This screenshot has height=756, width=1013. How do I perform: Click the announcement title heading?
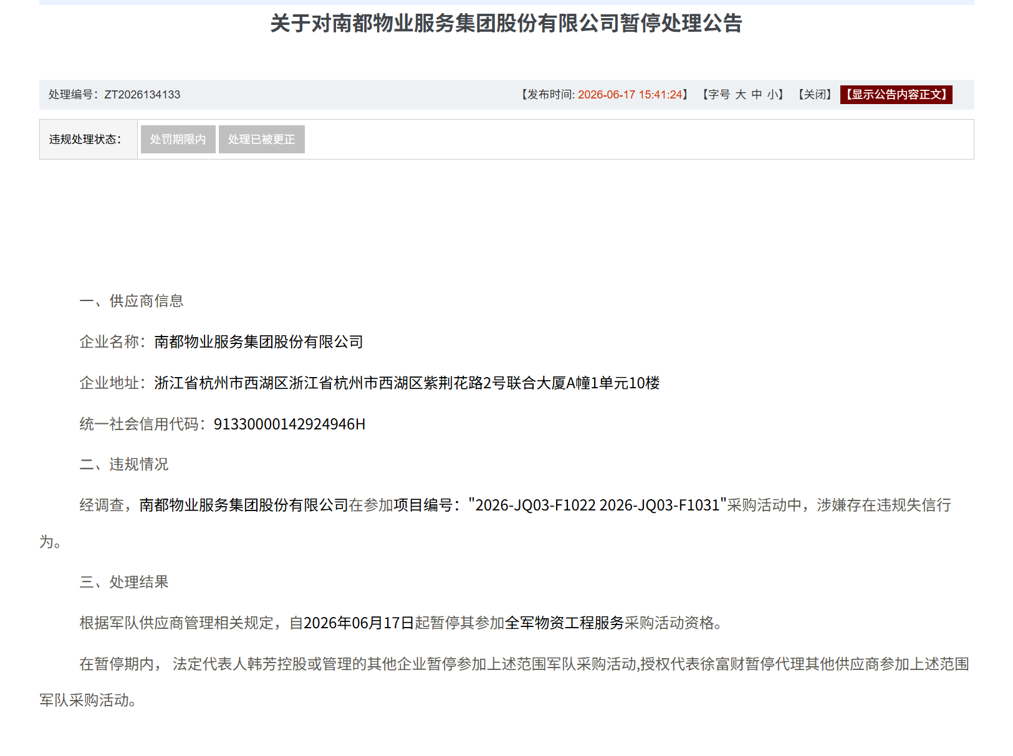coord(506,24)
